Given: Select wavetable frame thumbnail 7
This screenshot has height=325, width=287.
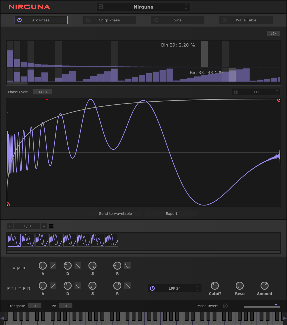Looking at the screenshot, I should [x=98, y=240].
